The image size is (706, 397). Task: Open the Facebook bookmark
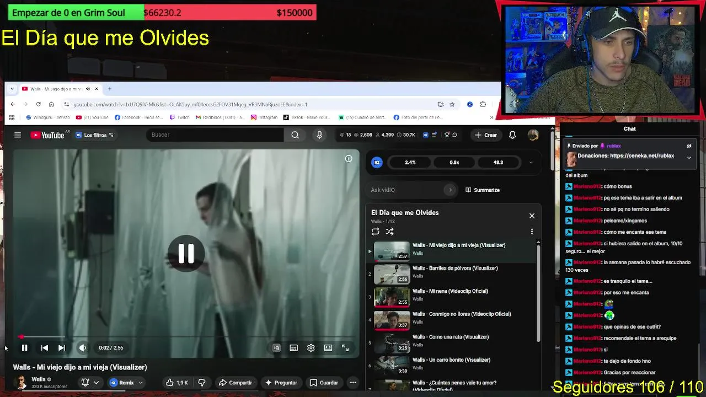pos(138,117)
